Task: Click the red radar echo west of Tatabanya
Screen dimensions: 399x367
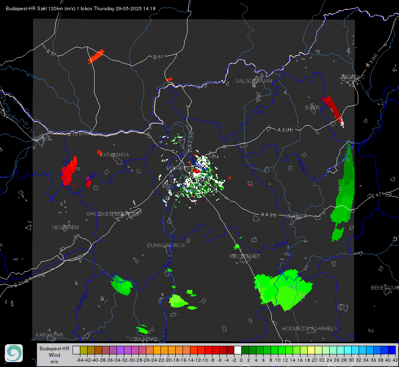Action: pyautogui.click(x=69, y=170)
